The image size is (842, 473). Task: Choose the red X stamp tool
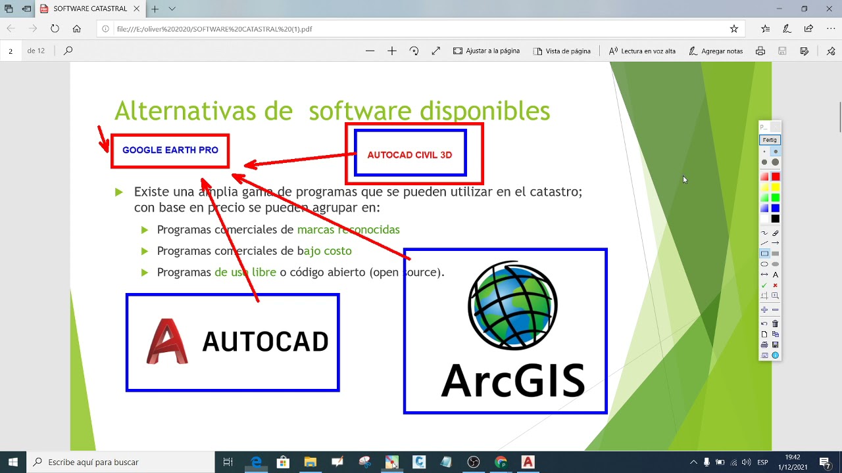click(776, 285)
